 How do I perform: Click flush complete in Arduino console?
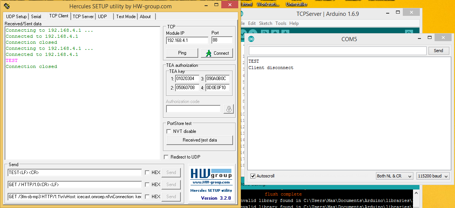click(x=283, y=194)
